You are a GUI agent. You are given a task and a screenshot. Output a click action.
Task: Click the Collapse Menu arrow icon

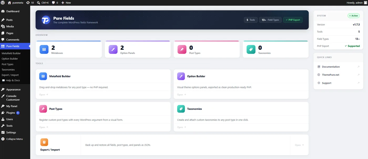(3, 139)
